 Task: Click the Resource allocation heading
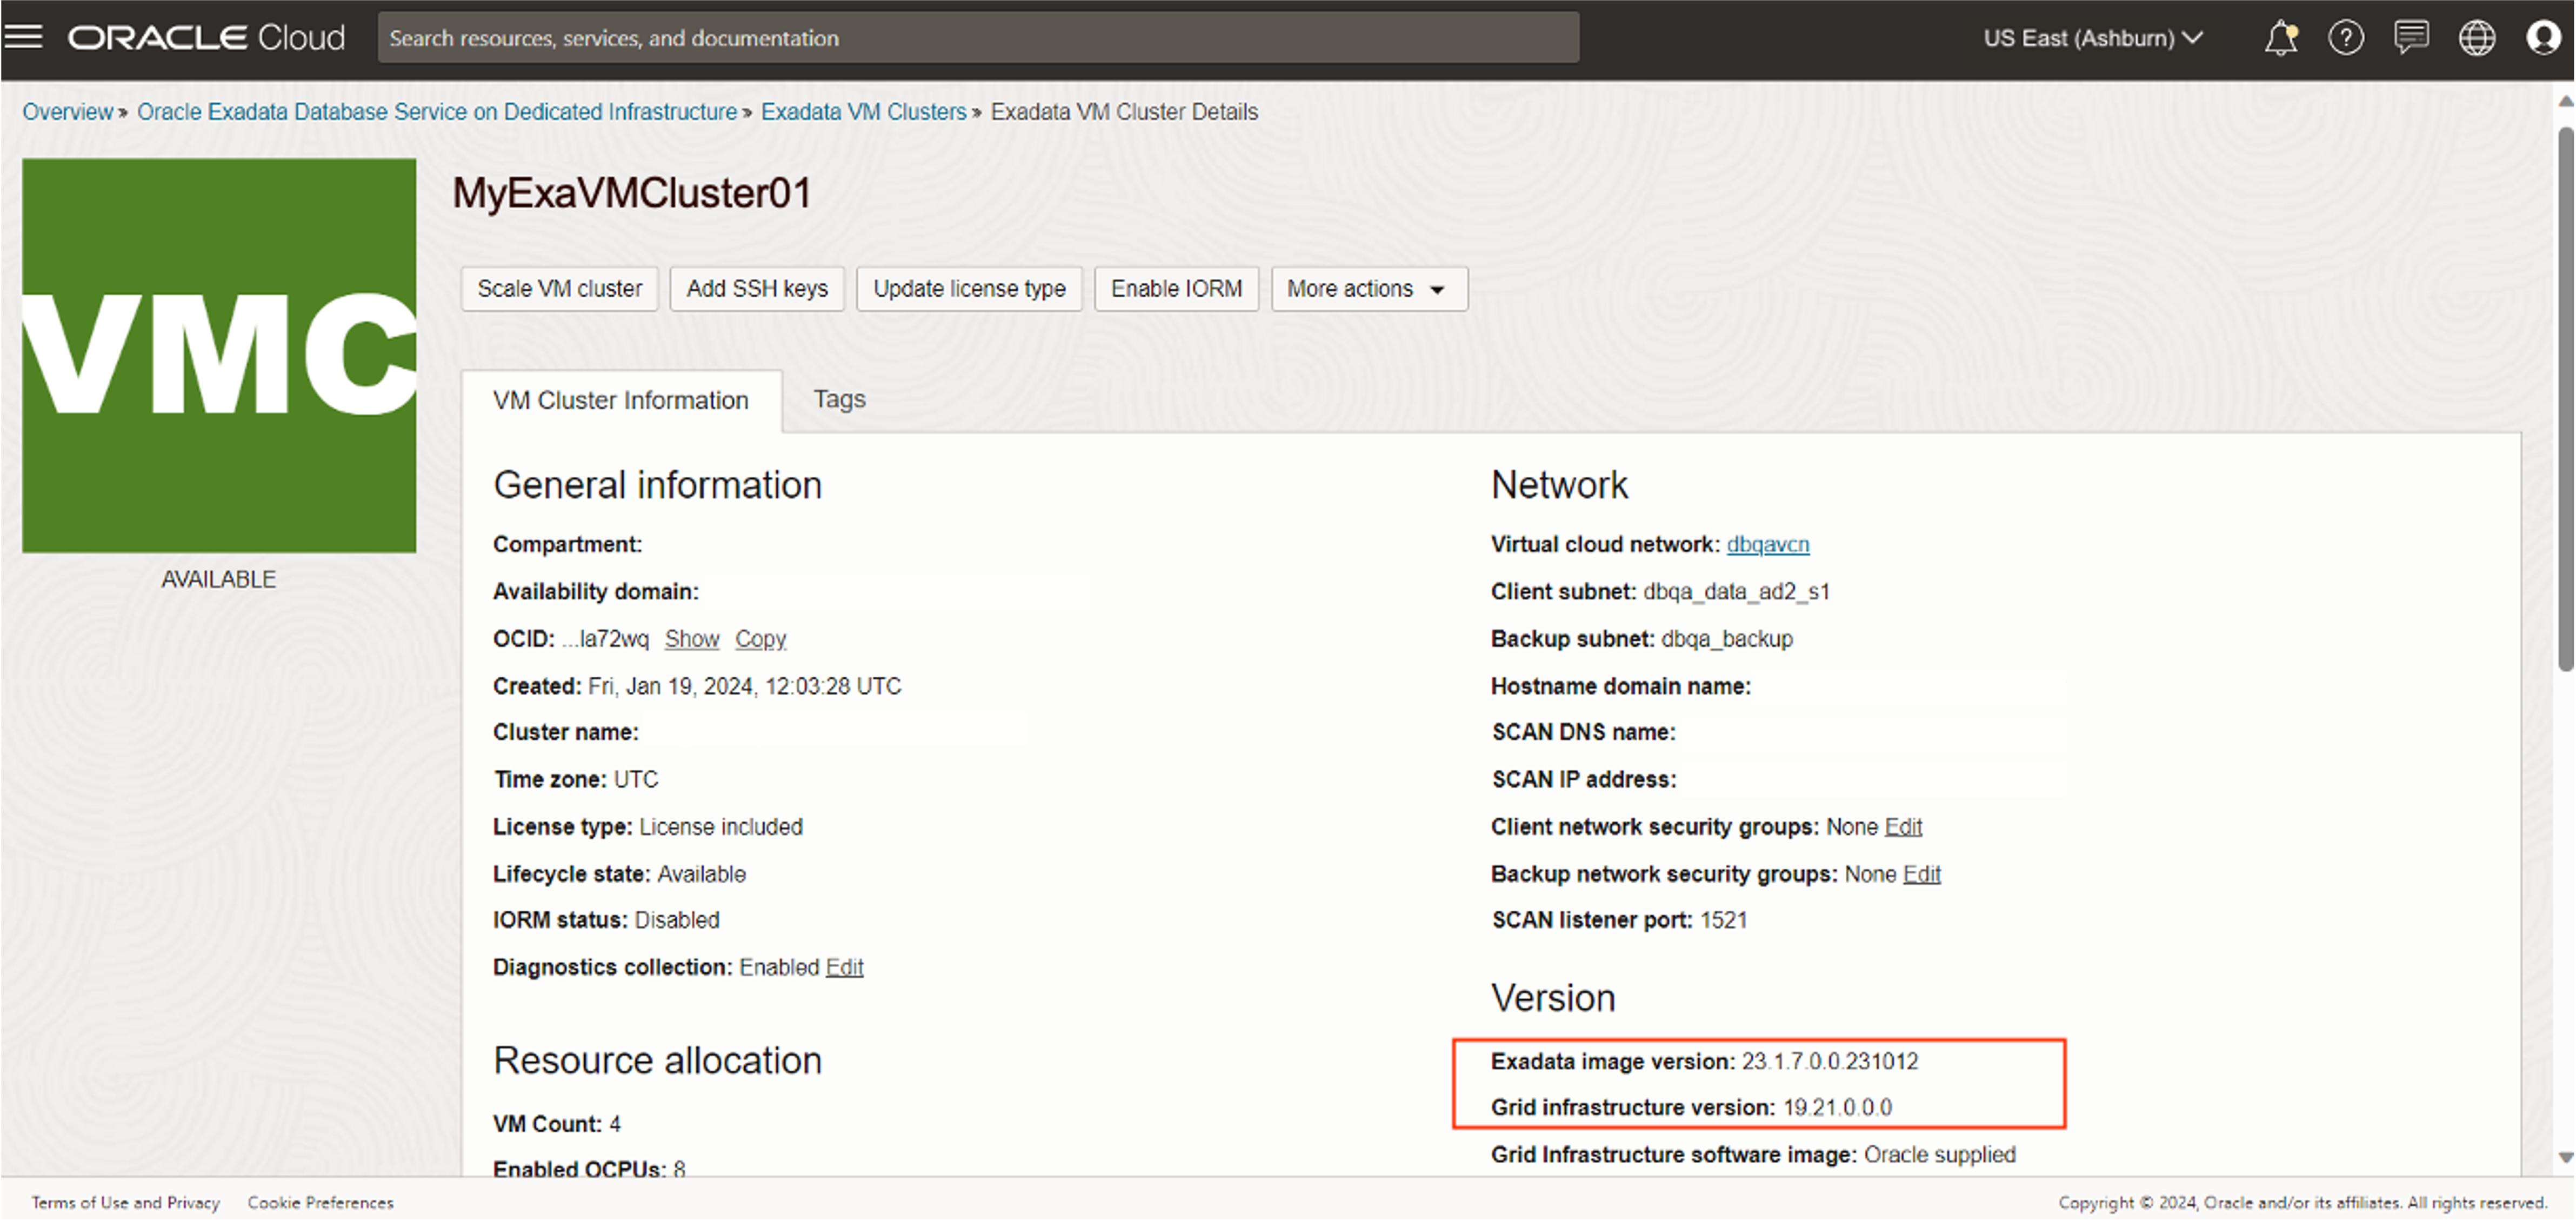tap(657, 1061)
